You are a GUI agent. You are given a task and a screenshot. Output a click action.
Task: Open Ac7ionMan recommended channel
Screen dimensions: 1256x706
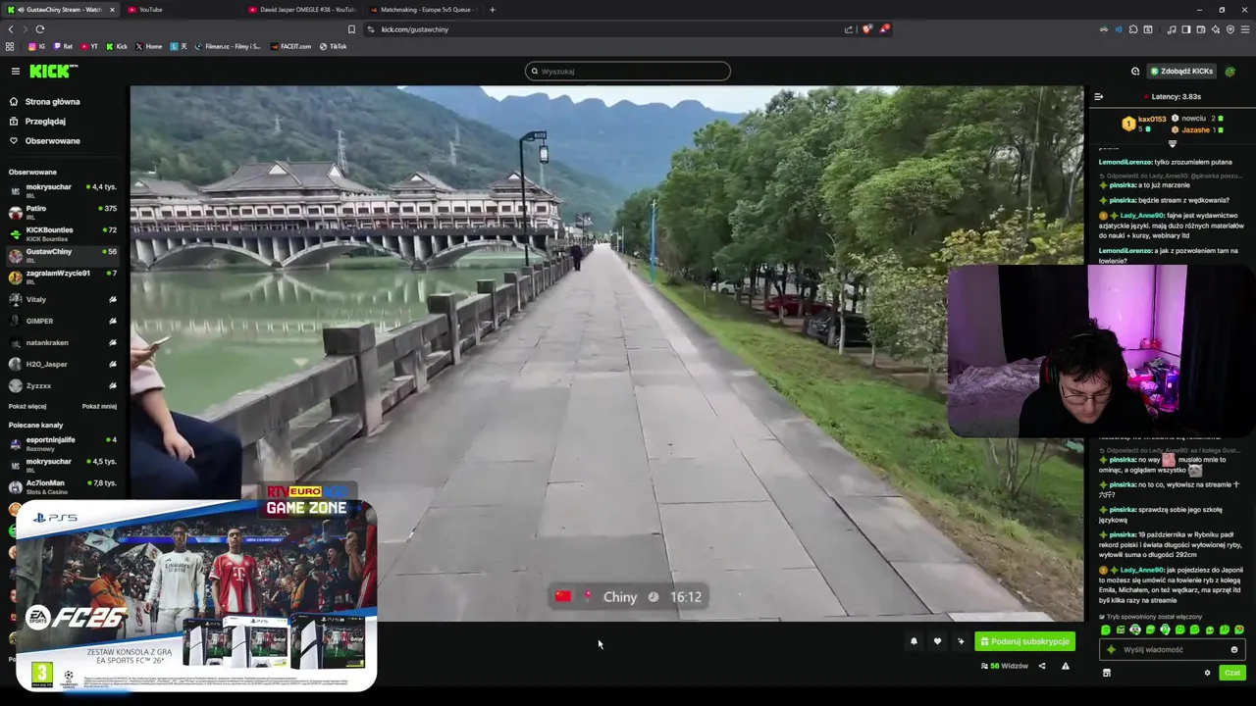click(63, 486)
